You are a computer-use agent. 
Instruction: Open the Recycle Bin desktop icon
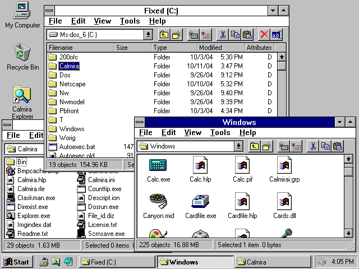(22, 57)
